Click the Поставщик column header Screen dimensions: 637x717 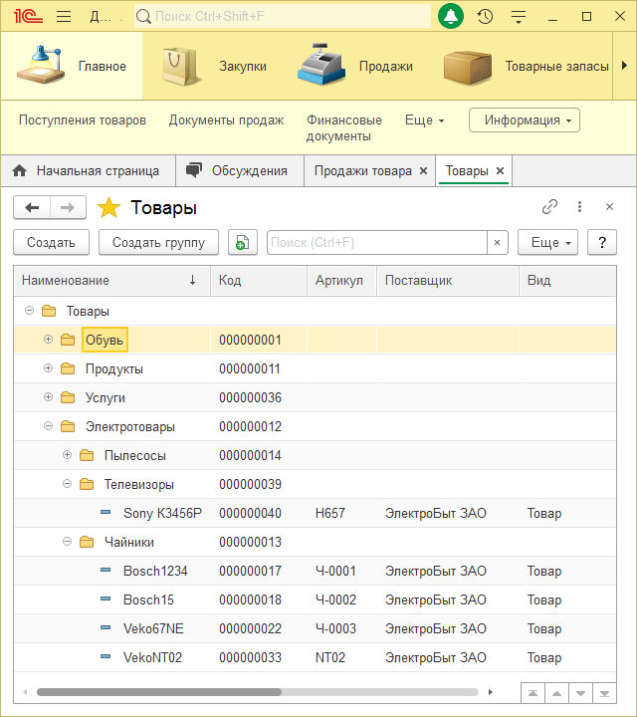pyautogui.click(x=448, y=280)
